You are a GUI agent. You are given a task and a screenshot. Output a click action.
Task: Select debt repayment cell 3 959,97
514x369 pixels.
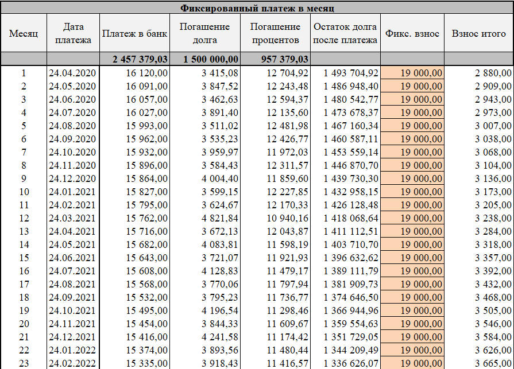(205, 152)
